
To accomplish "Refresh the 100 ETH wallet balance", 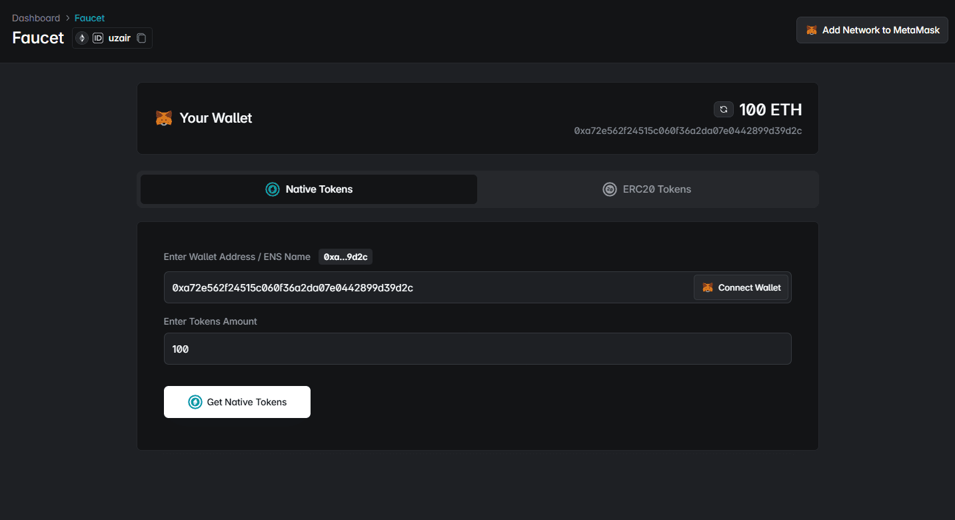I will (x=724, y=109).
